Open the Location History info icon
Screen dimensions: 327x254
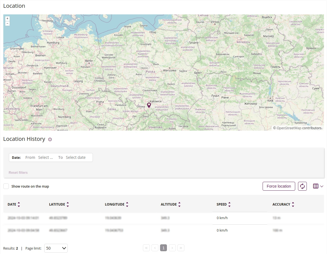[50, 139]
